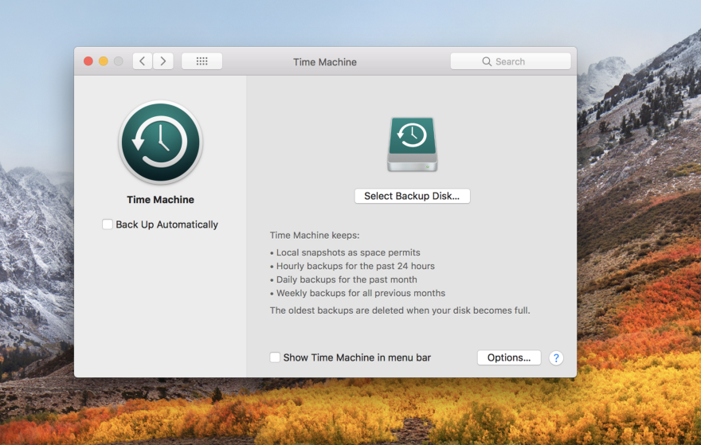Click Select Backup Disk button
Viewport: 701px width, 445px height.
[412, 196]
